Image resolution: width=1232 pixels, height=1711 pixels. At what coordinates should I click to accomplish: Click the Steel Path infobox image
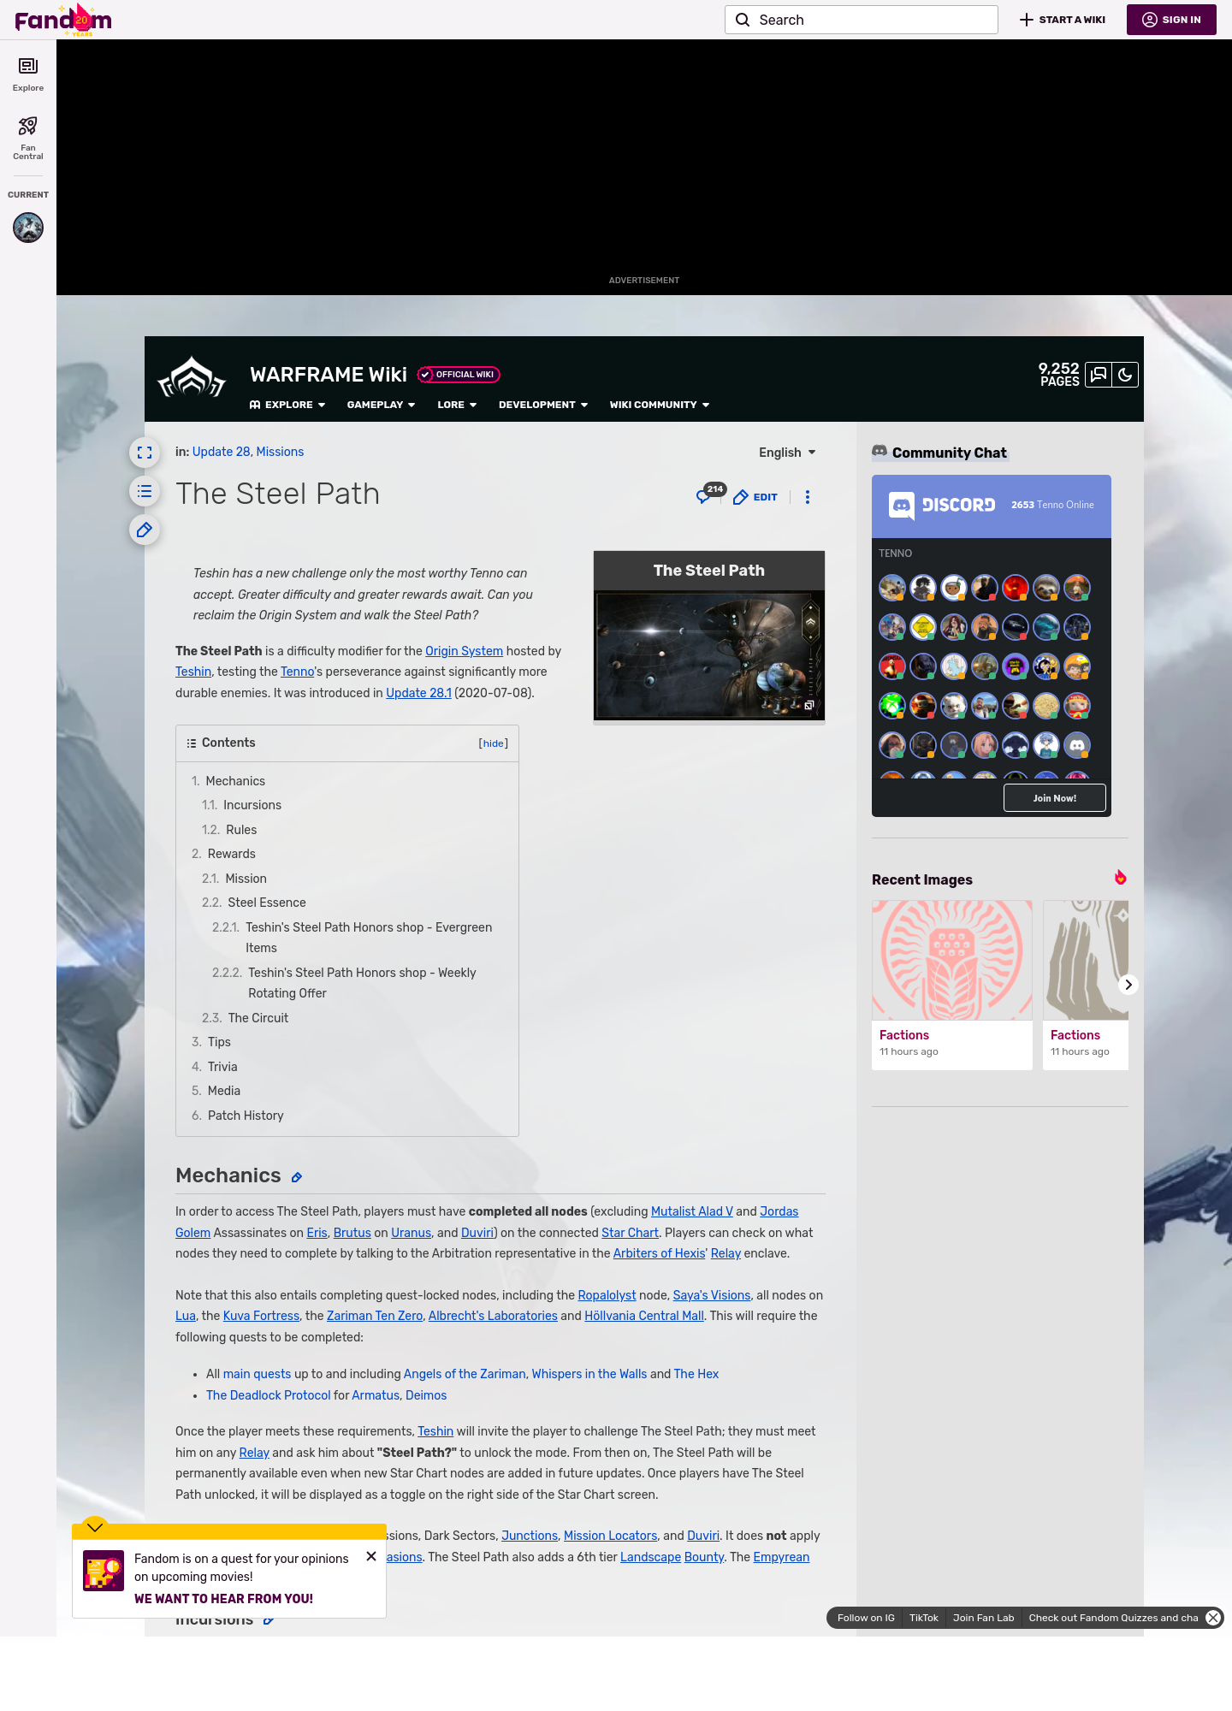709,655
